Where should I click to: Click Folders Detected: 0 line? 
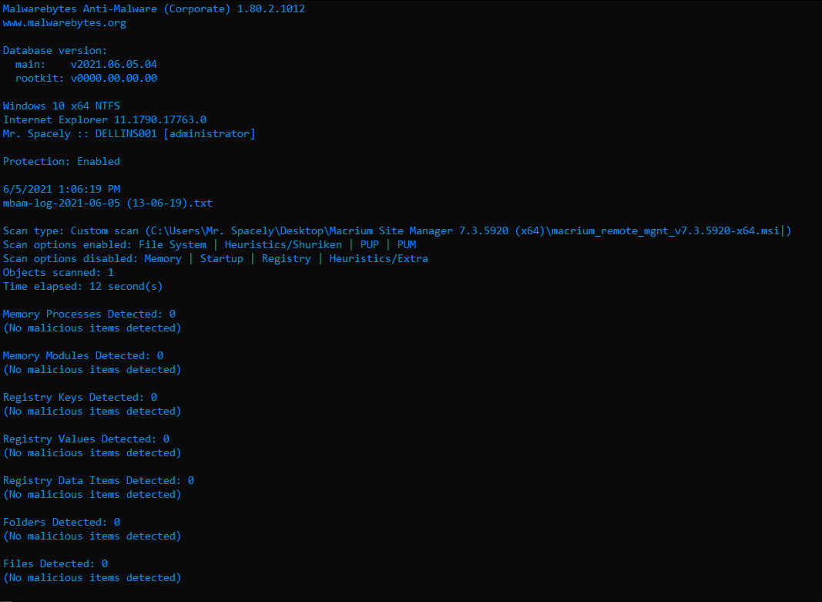[x=62, y=523]
